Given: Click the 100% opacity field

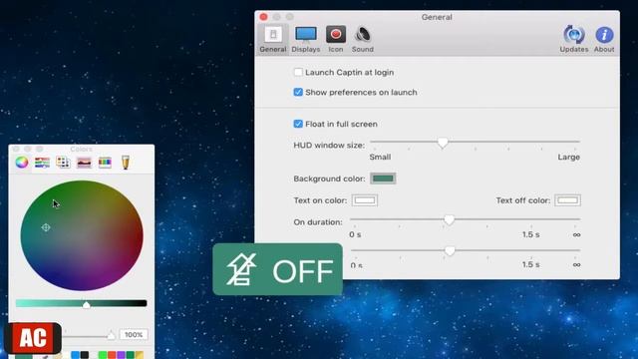Looking at the screenshot, I should pyautogui.click(x=134, y=335).
